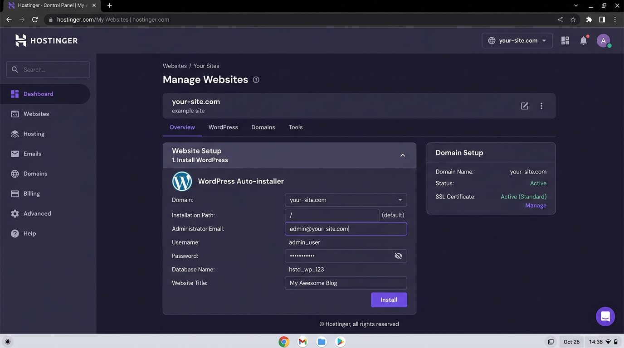Open the your-site.com site selector in header
This screenshot has width=624, height=348.
click(x=517, y=41)
